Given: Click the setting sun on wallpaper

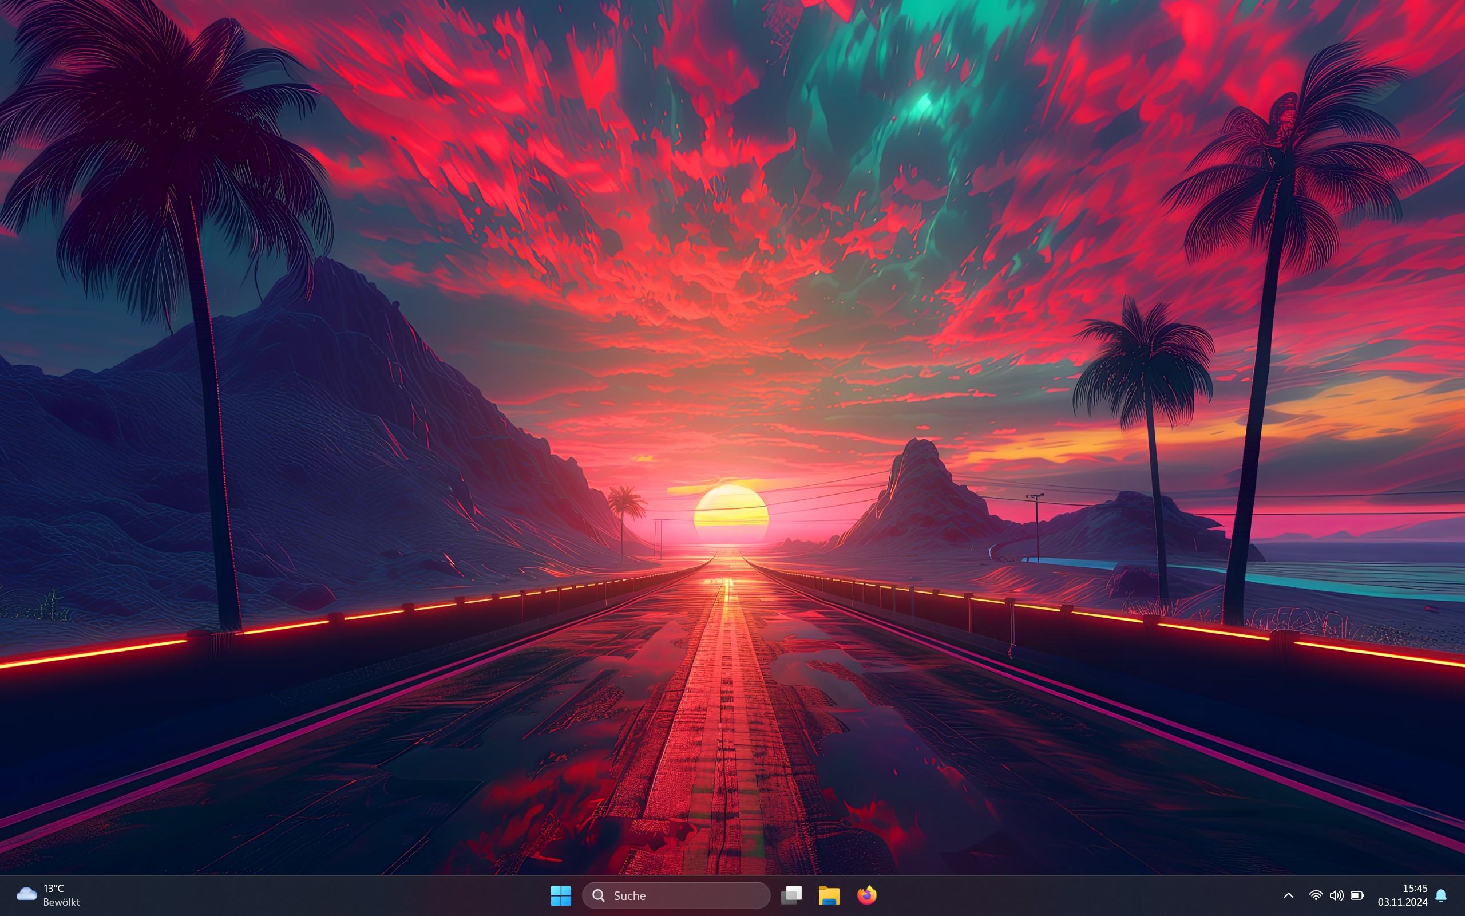Looking at the screenshot, I should [x=731, y=512].
